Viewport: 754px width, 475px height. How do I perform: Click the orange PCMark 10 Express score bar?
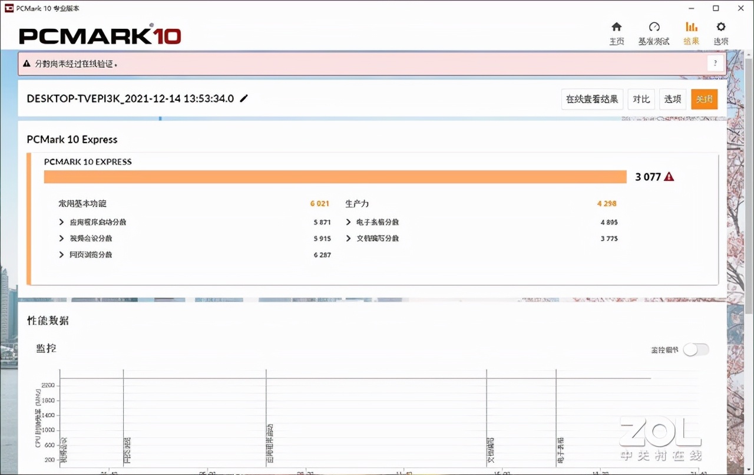[335, 177]
